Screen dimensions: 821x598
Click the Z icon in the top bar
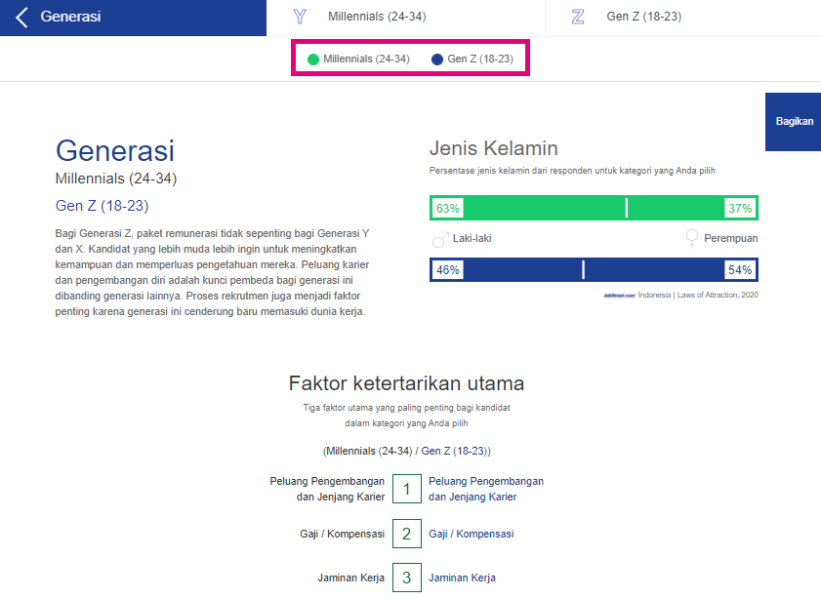[578, 17]
